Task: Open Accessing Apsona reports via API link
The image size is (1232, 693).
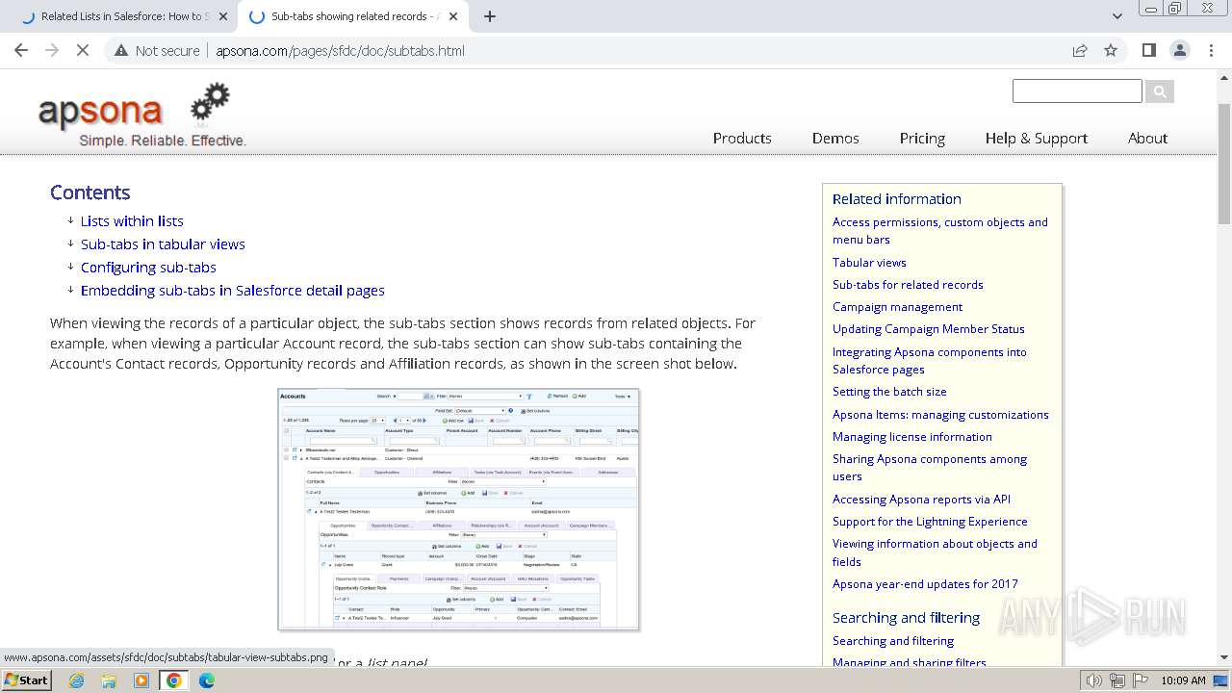Action: click(x=921, y=499)
